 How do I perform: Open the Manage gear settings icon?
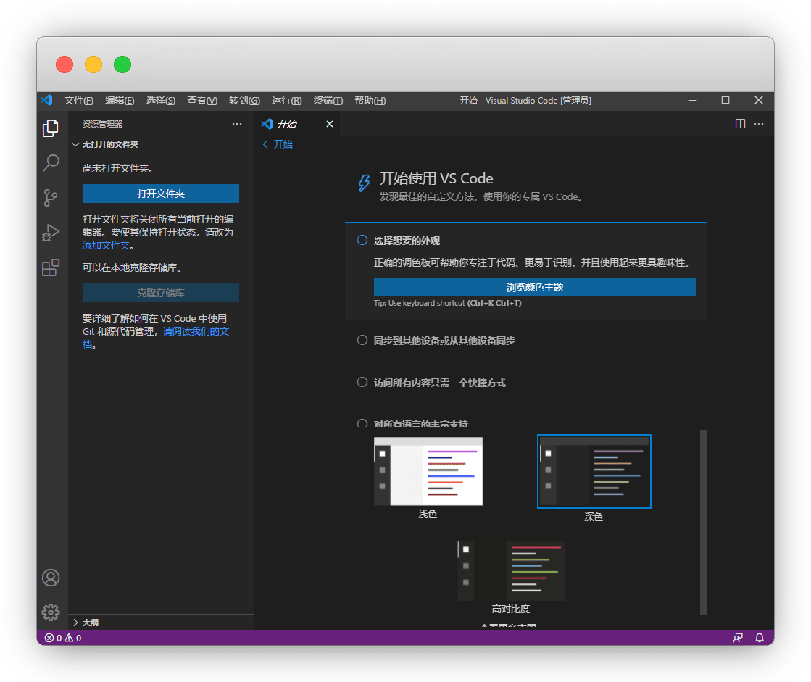tap(51, 612)
